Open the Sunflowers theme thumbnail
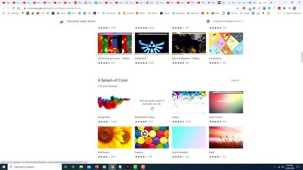This screenshot has height=170, width=303. [x=115, y=137]
